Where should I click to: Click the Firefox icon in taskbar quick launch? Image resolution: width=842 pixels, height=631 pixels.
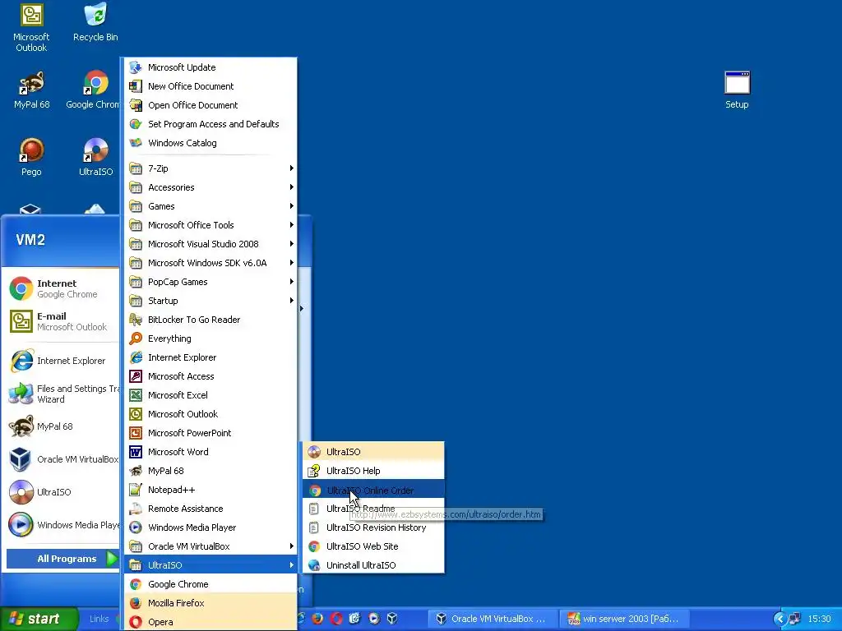point(317,619)
